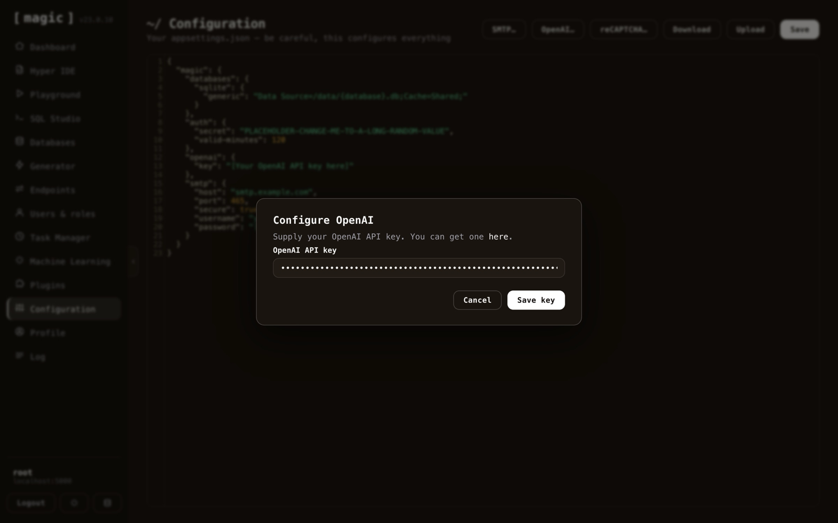The image size is (838, 523).
Task: Open Dashboard from the blurred sidebar
Action: click(64, 47)
